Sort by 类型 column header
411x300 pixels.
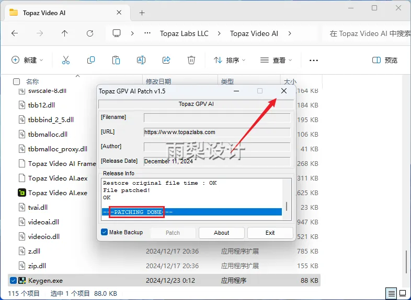point(227,81)
